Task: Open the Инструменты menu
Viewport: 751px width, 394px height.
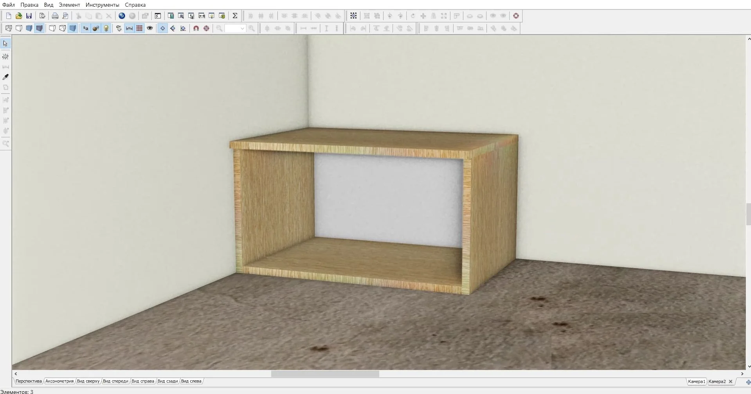Action: (x=102, y=5)
